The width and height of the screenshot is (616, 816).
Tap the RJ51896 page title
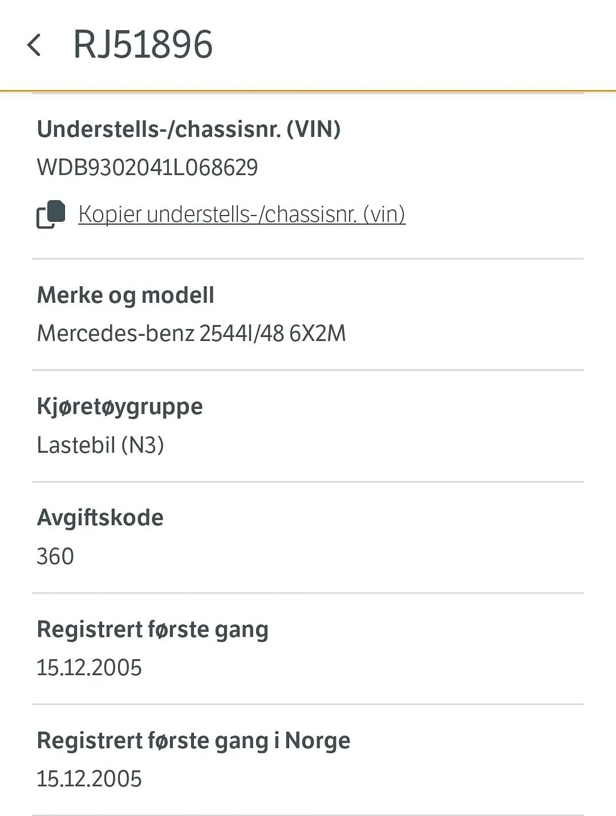[x=143, y=44]
